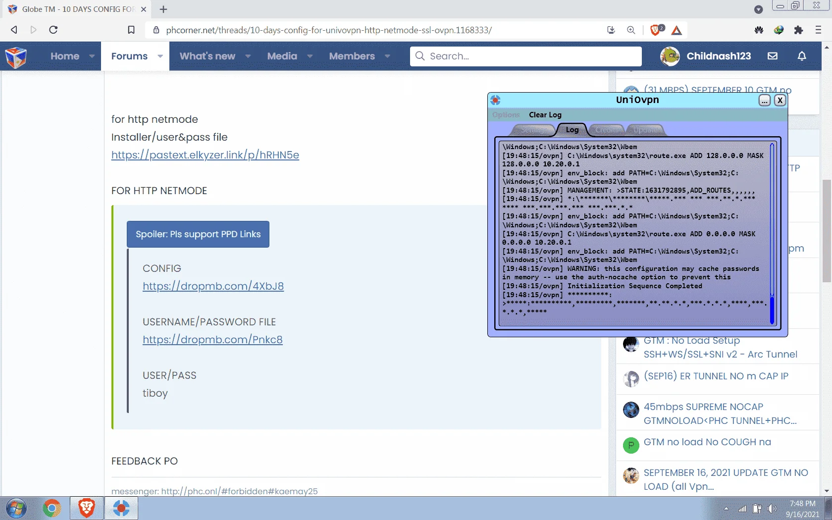This screenshot has width=832, height=520.
Task: Open the forum inbox envelope icon
Action: coord(773,56)
